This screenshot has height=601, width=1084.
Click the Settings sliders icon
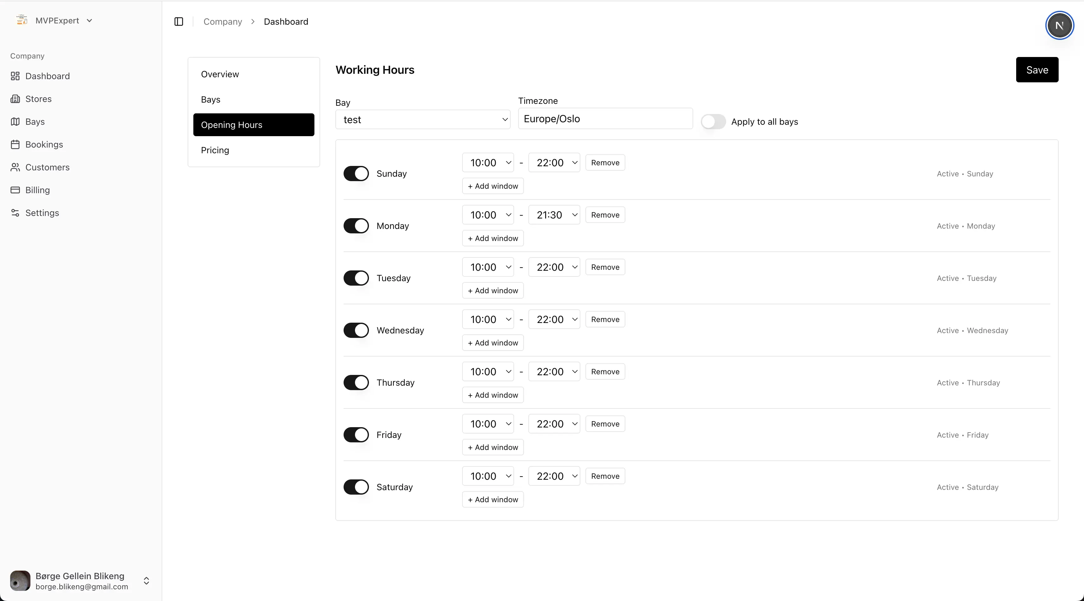click(x=15, y=213)
